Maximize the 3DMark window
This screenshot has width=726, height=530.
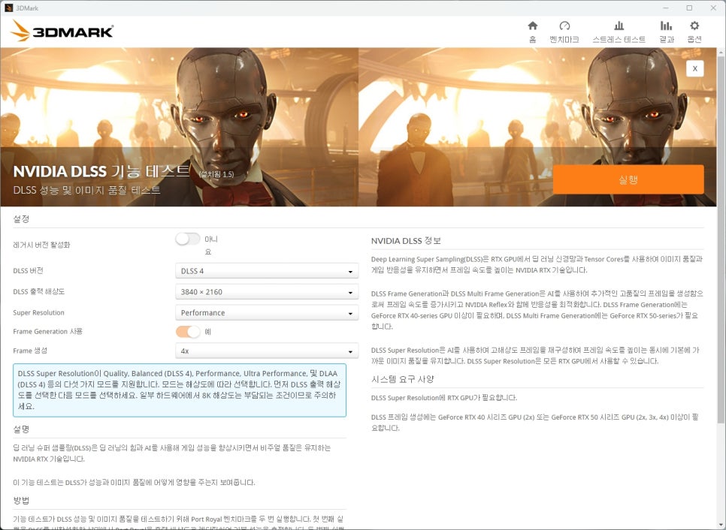pyautogui.click(x=689, y=8)
